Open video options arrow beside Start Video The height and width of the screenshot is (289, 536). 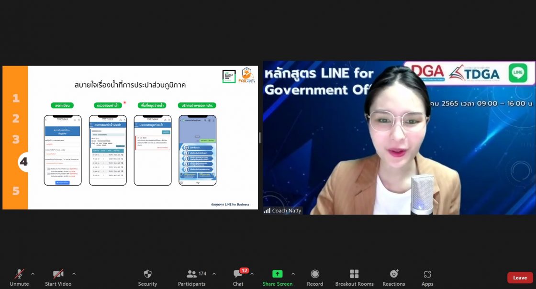(x=74, y=274)
